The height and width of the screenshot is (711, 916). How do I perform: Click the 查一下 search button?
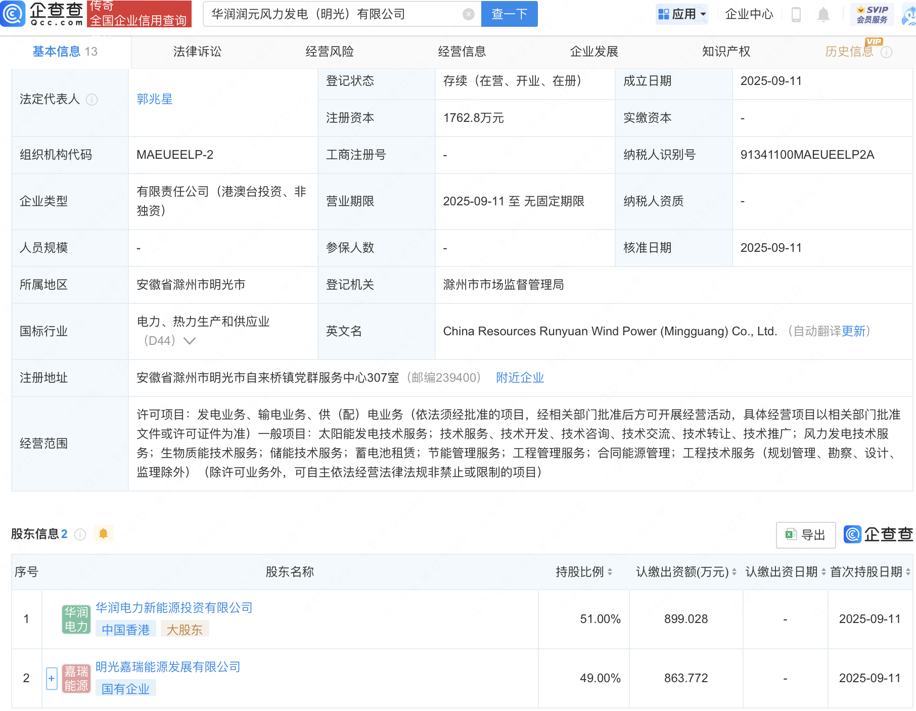click(x=510, y=14)
